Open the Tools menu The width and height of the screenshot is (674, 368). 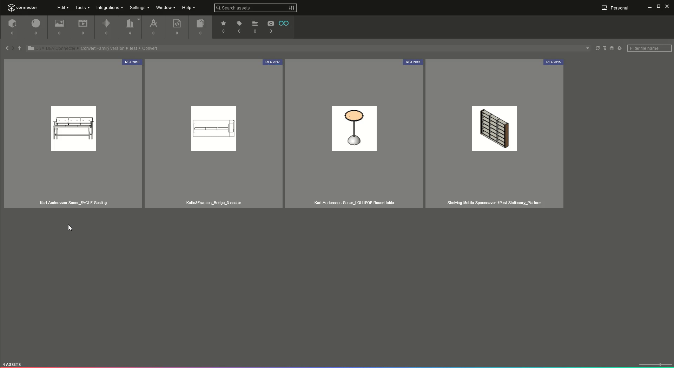[82, 8]
